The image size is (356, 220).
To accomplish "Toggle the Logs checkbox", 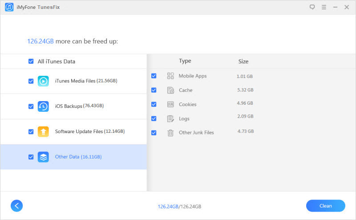I will [x=154, y=118].
